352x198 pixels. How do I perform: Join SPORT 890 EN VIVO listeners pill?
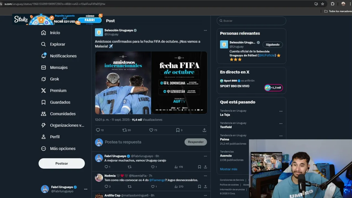273,88
